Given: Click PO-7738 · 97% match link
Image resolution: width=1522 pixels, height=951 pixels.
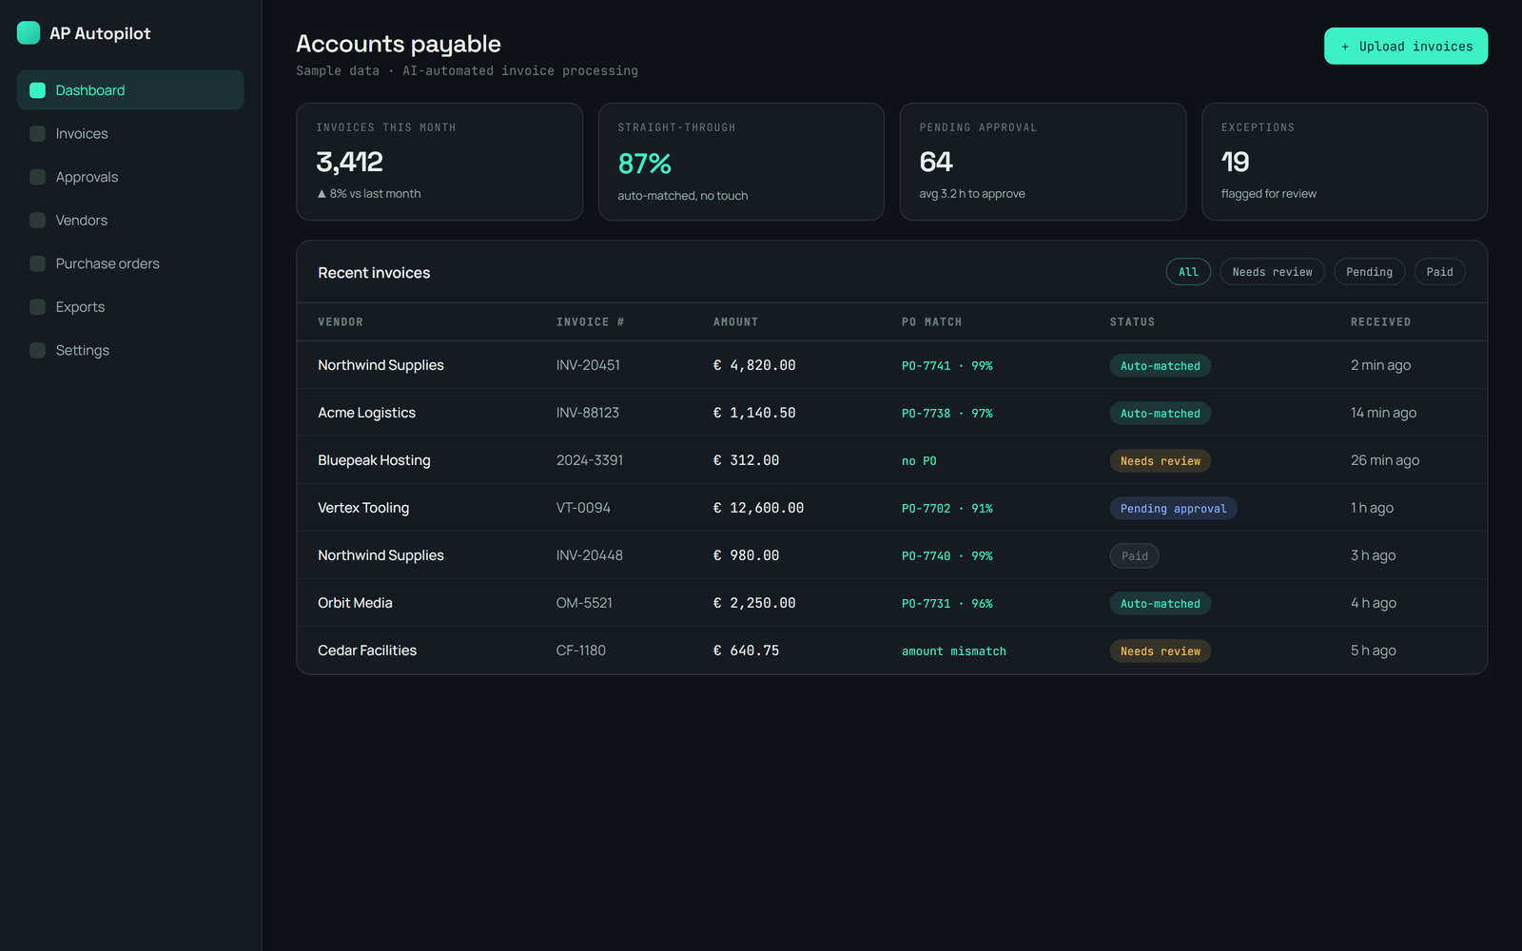Looking at the screenshot, I should pos(947,414).
